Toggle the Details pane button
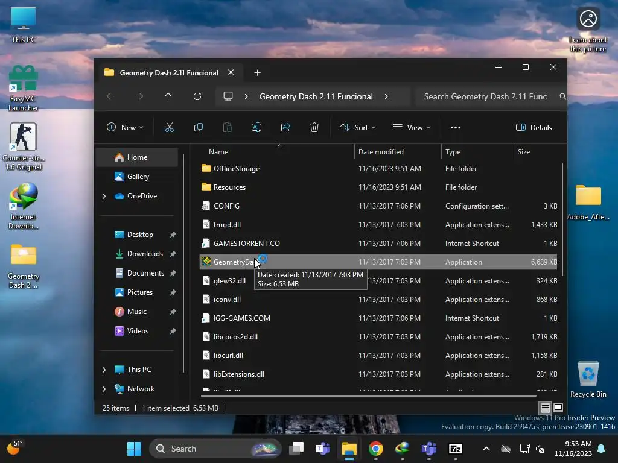 tap(534, 128)
